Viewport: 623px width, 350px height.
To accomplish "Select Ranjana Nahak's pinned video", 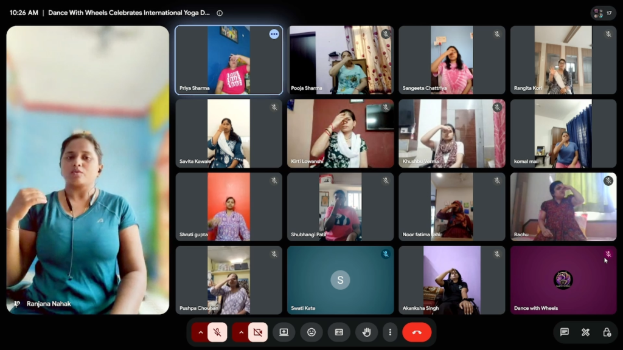I will coord(88,170).
